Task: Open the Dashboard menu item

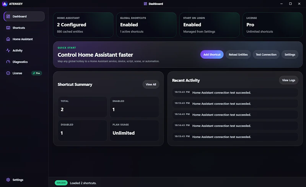Action: click(x=24, y=16)
